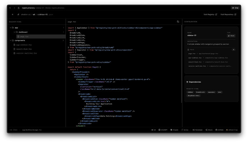This screenshot has height=142, width=248.
Task: Open in v0 from status bar
Action: (153, 130)
